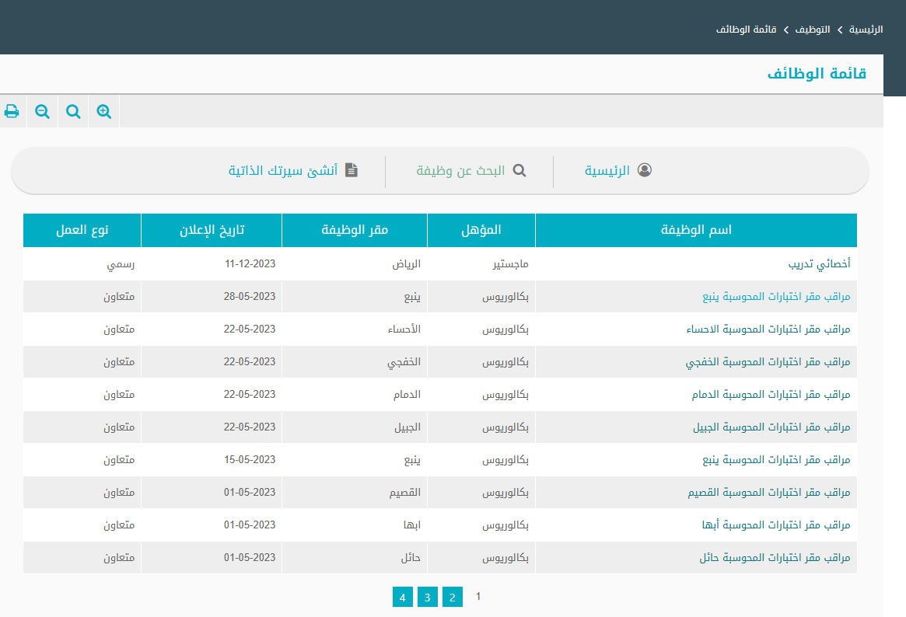The width and height of the screenshot is (906, 617).
Task: Click the document icon beside أنشئ سيرتك الذاتية
Action: pyautogui.click(x=352, y=170)
